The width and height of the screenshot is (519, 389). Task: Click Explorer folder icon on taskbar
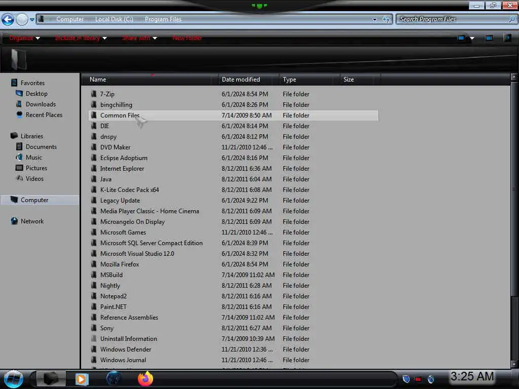point(51,378)
